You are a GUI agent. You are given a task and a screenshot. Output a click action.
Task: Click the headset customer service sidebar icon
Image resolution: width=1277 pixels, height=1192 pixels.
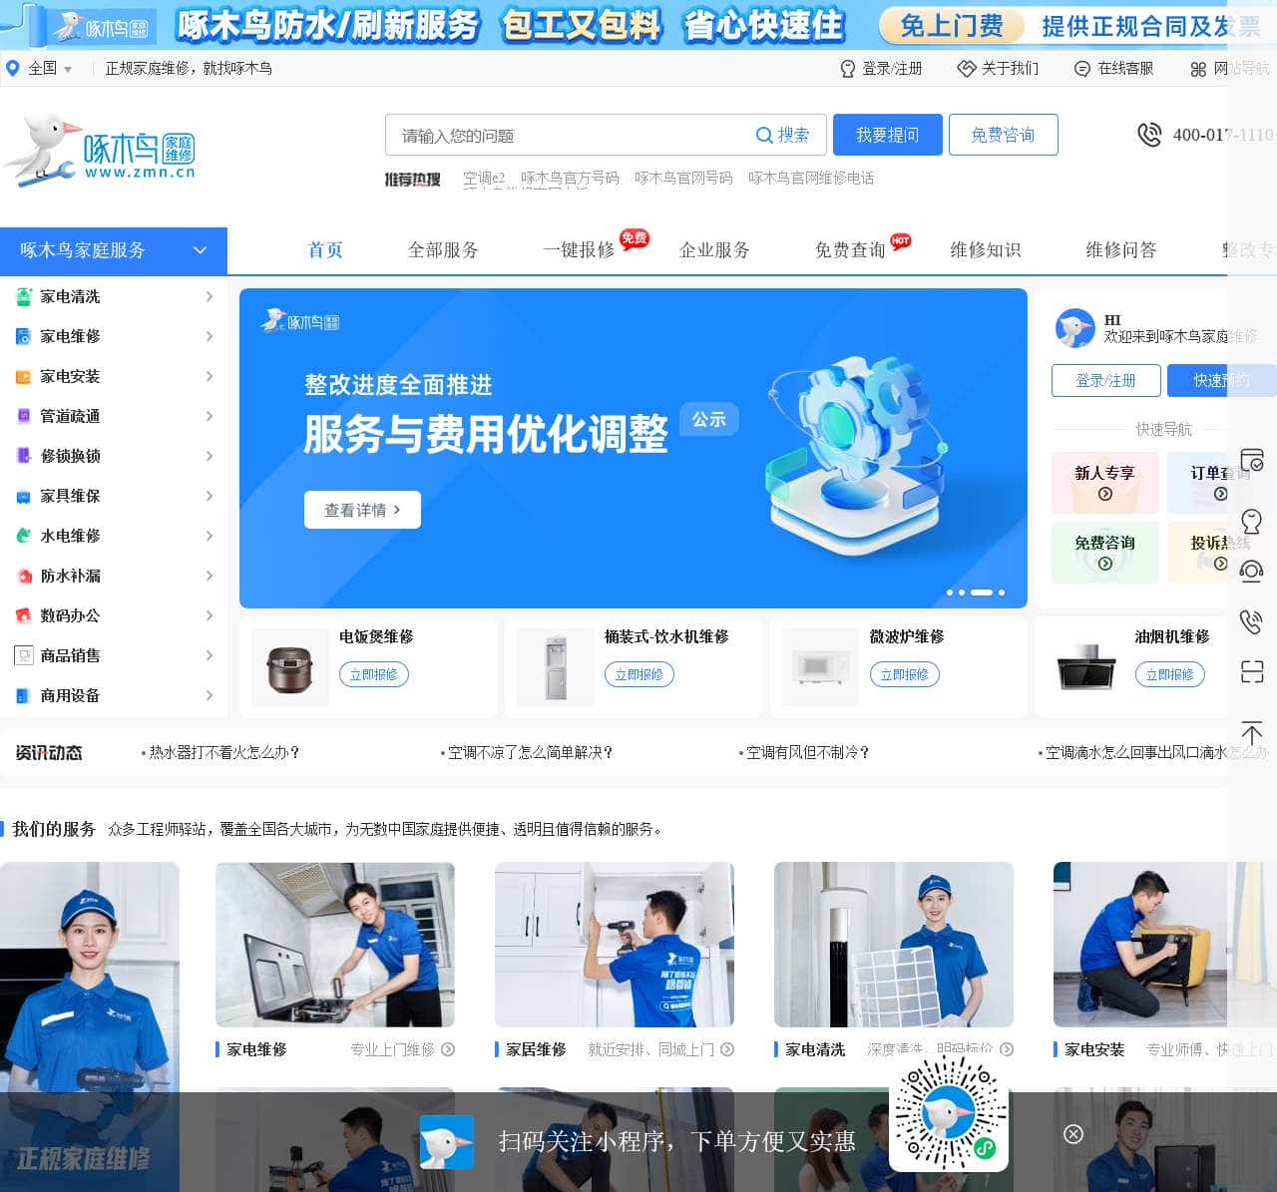click(1251, 572)
